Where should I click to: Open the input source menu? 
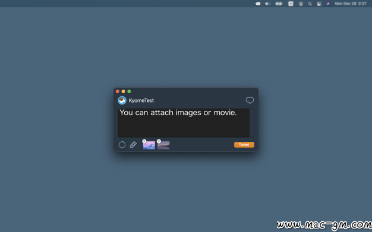coord(291,4)
